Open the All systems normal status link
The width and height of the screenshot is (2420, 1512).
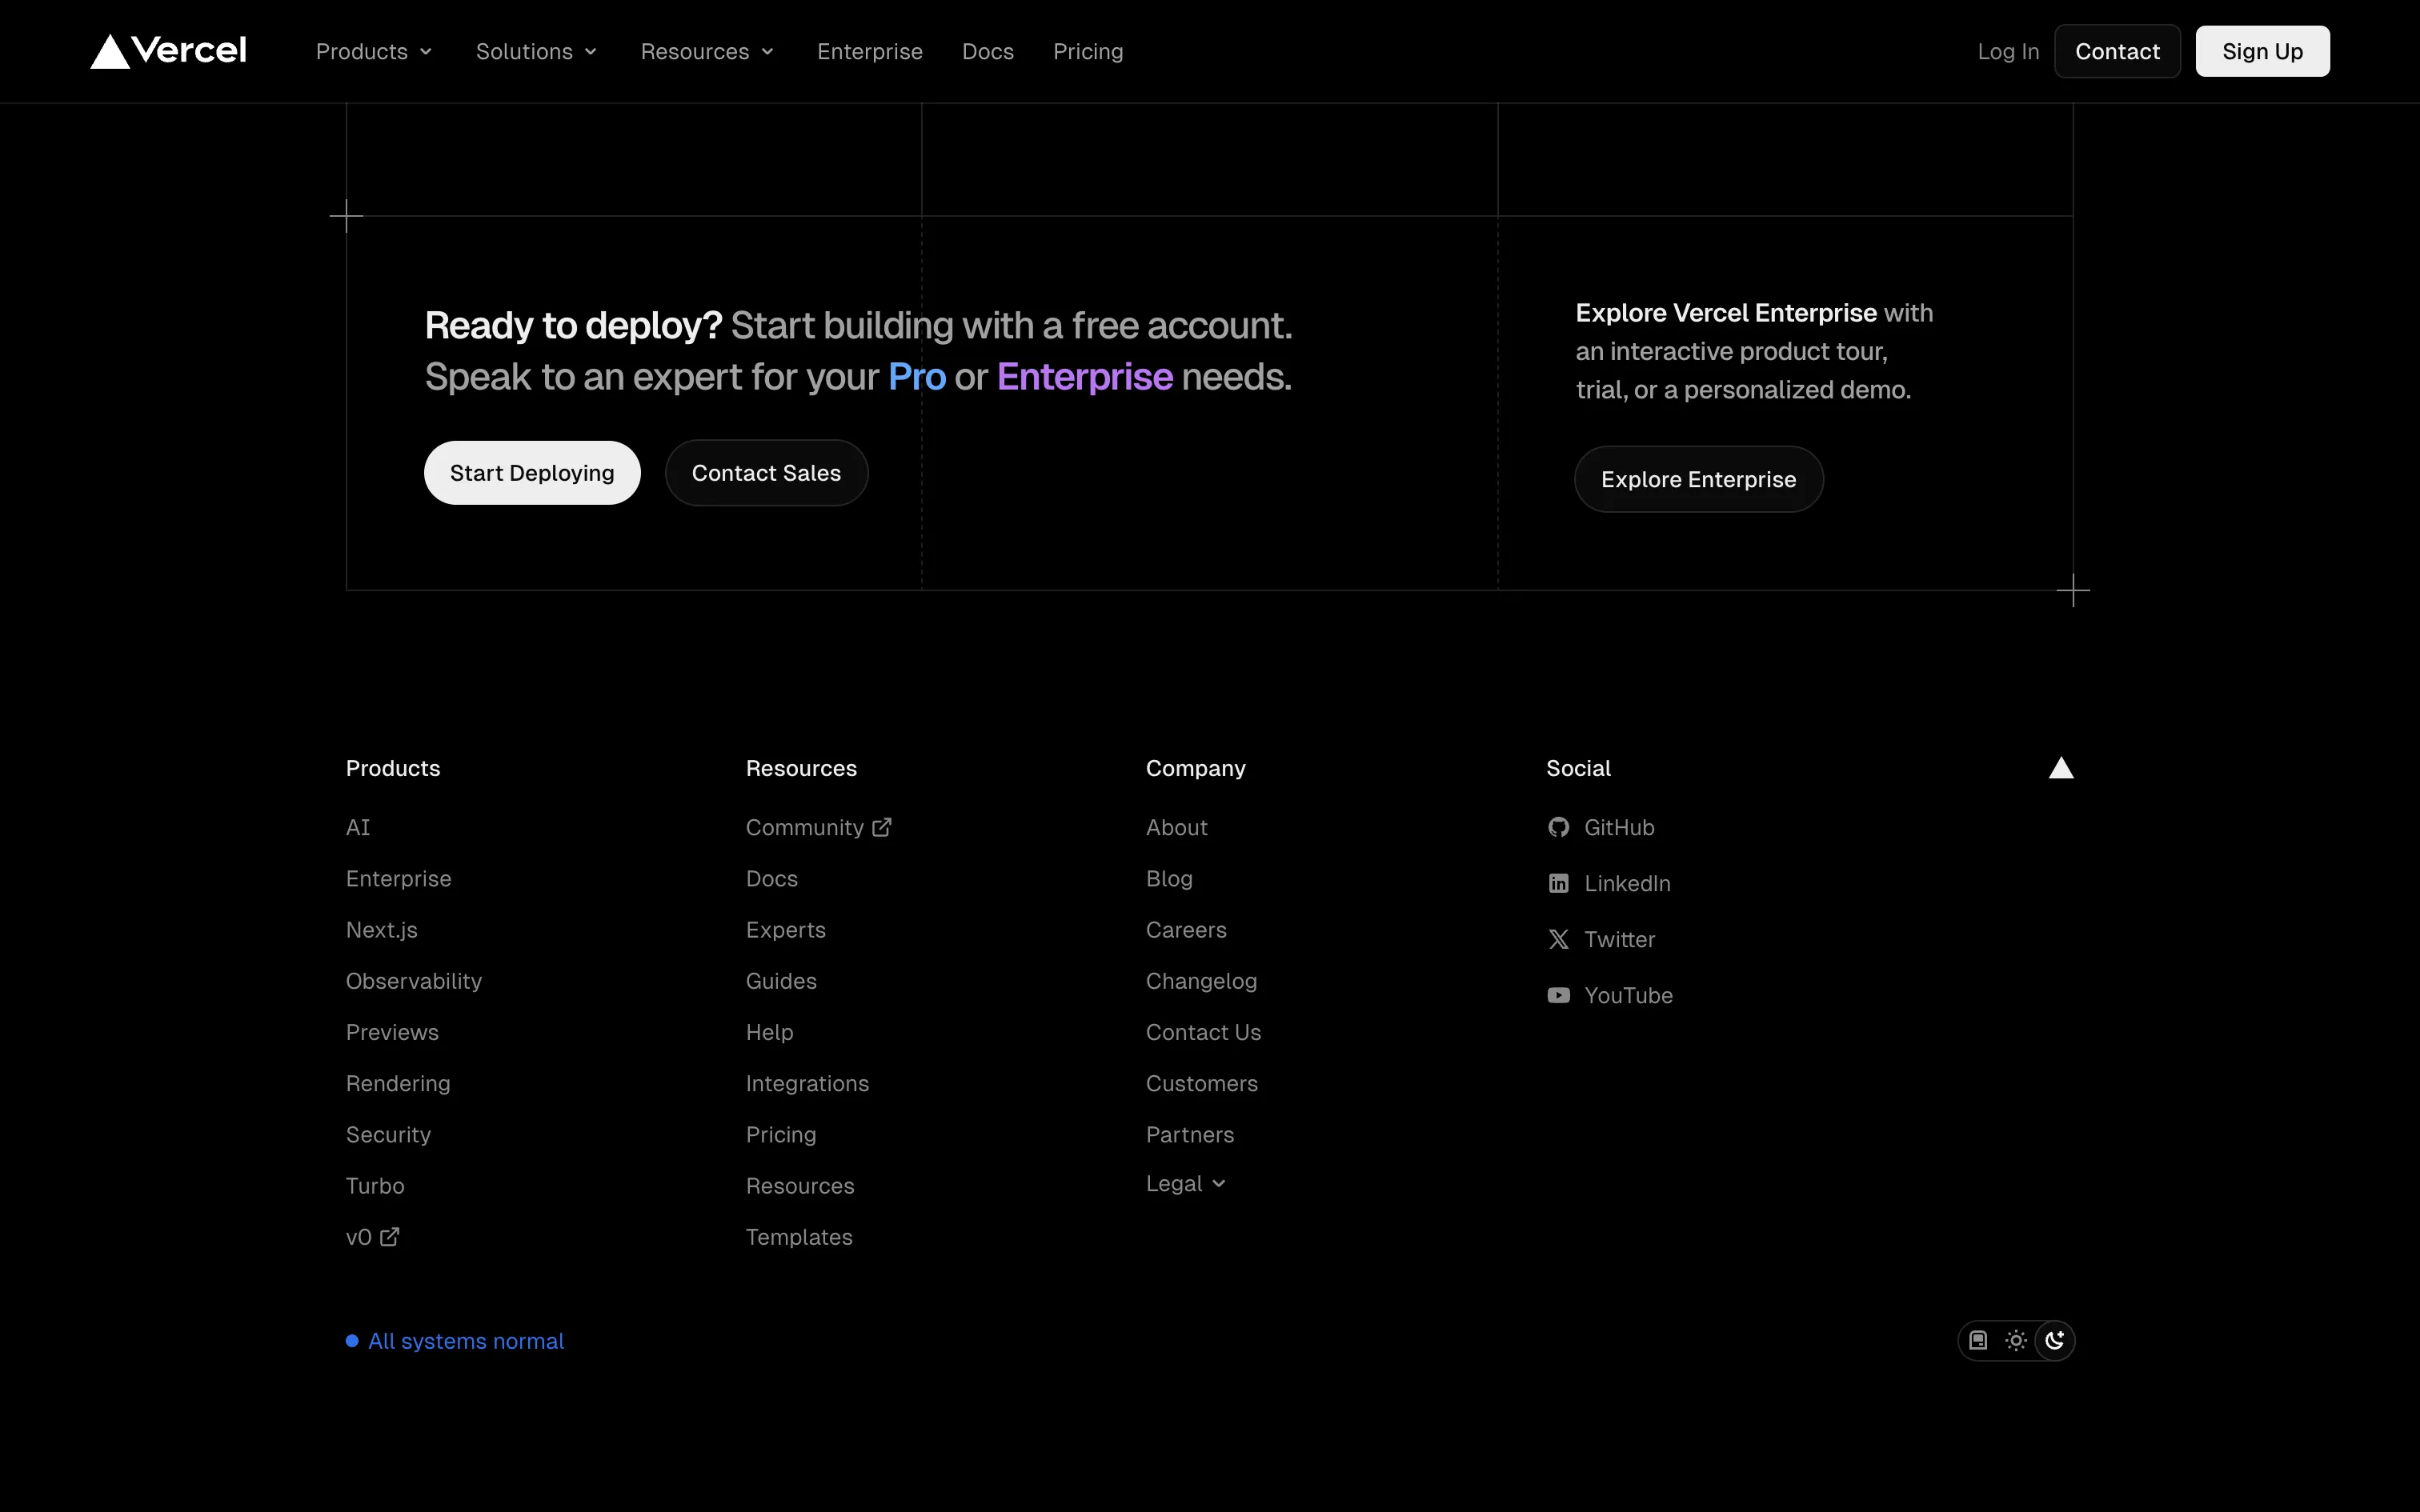[x=465, y=1341]
